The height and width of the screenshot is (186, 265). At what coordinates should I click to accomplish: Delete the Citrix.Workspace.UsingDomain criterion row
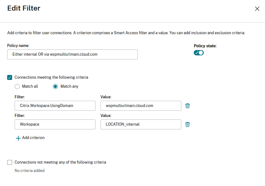(188, 106)
